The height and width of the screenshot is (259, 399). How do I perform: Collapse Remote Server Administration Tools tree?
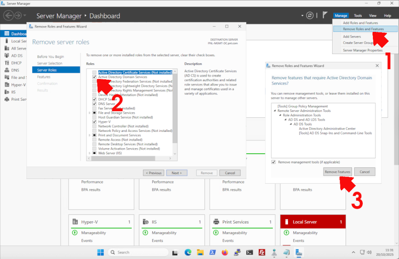click(275, 111)
